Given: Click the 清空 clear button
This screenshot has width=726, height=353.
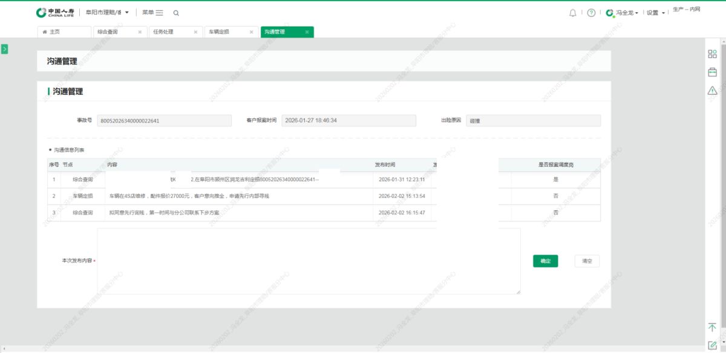Looking at the screenshot, I should 586,261.
